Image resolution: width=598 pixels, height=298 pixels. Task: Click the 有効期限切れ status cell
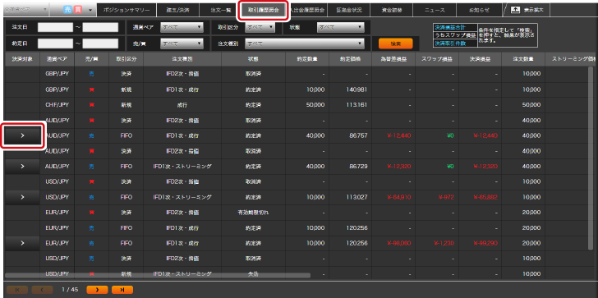coord(253,213)
